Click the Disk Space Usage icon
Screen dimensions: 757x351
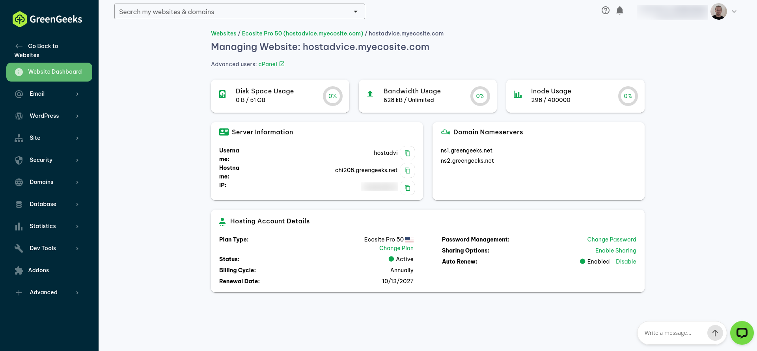pos(222,94)
